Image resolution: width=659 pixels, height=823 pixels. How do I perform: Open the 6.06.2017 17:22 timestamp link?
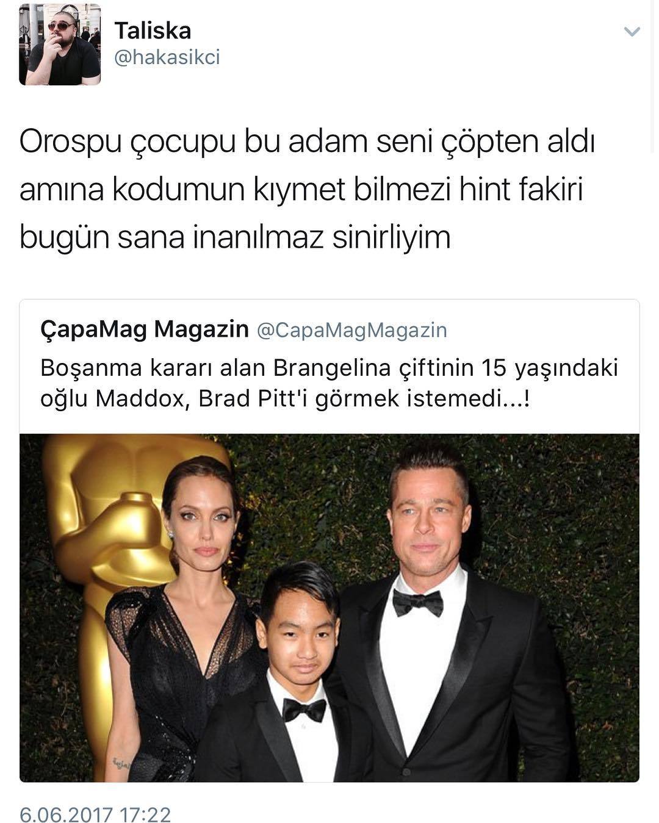(x=96, y=813)
